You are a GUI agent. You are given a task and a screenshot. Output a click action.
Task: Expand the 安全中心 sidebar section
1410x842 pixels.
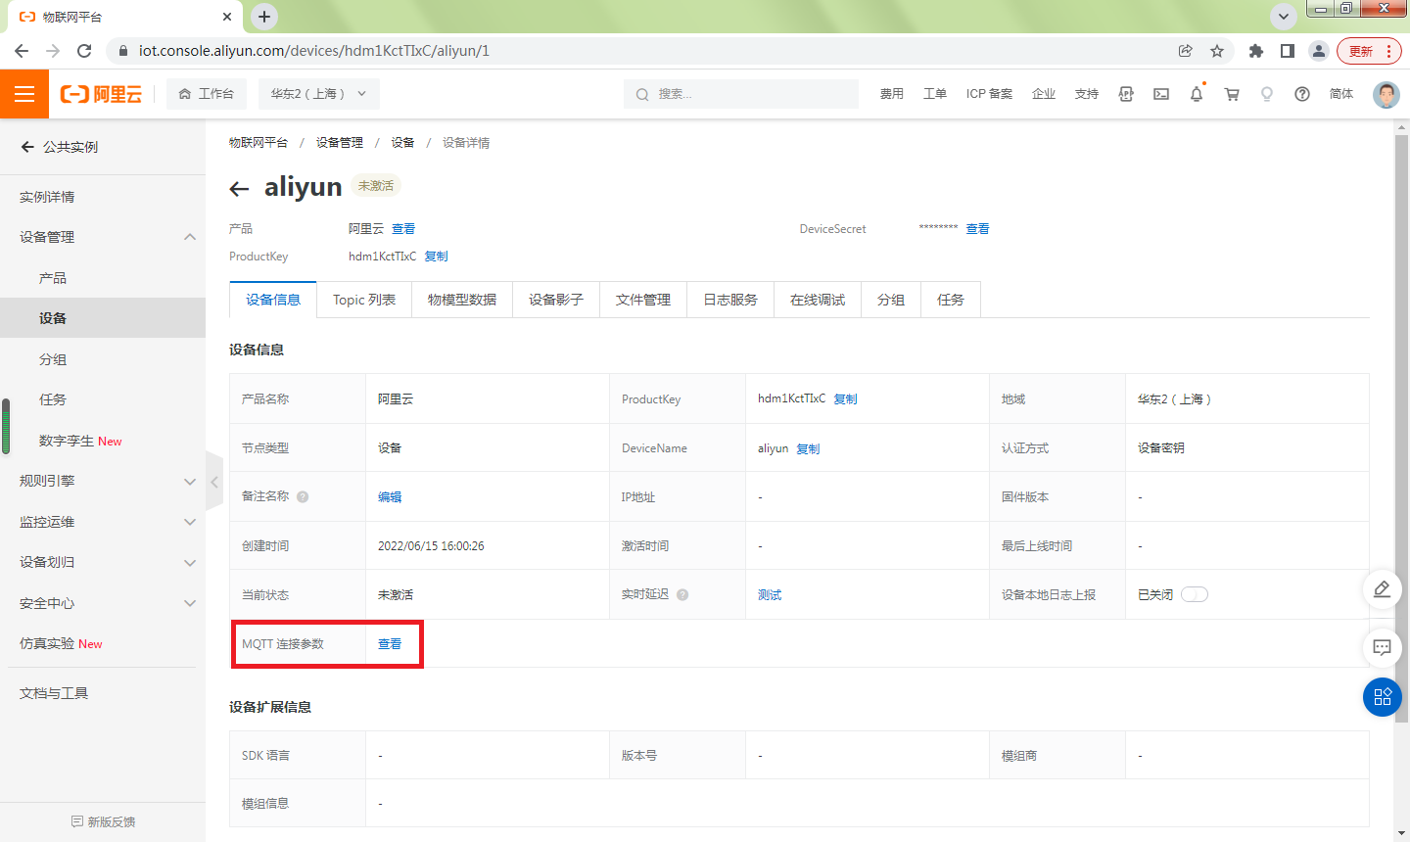190,603
